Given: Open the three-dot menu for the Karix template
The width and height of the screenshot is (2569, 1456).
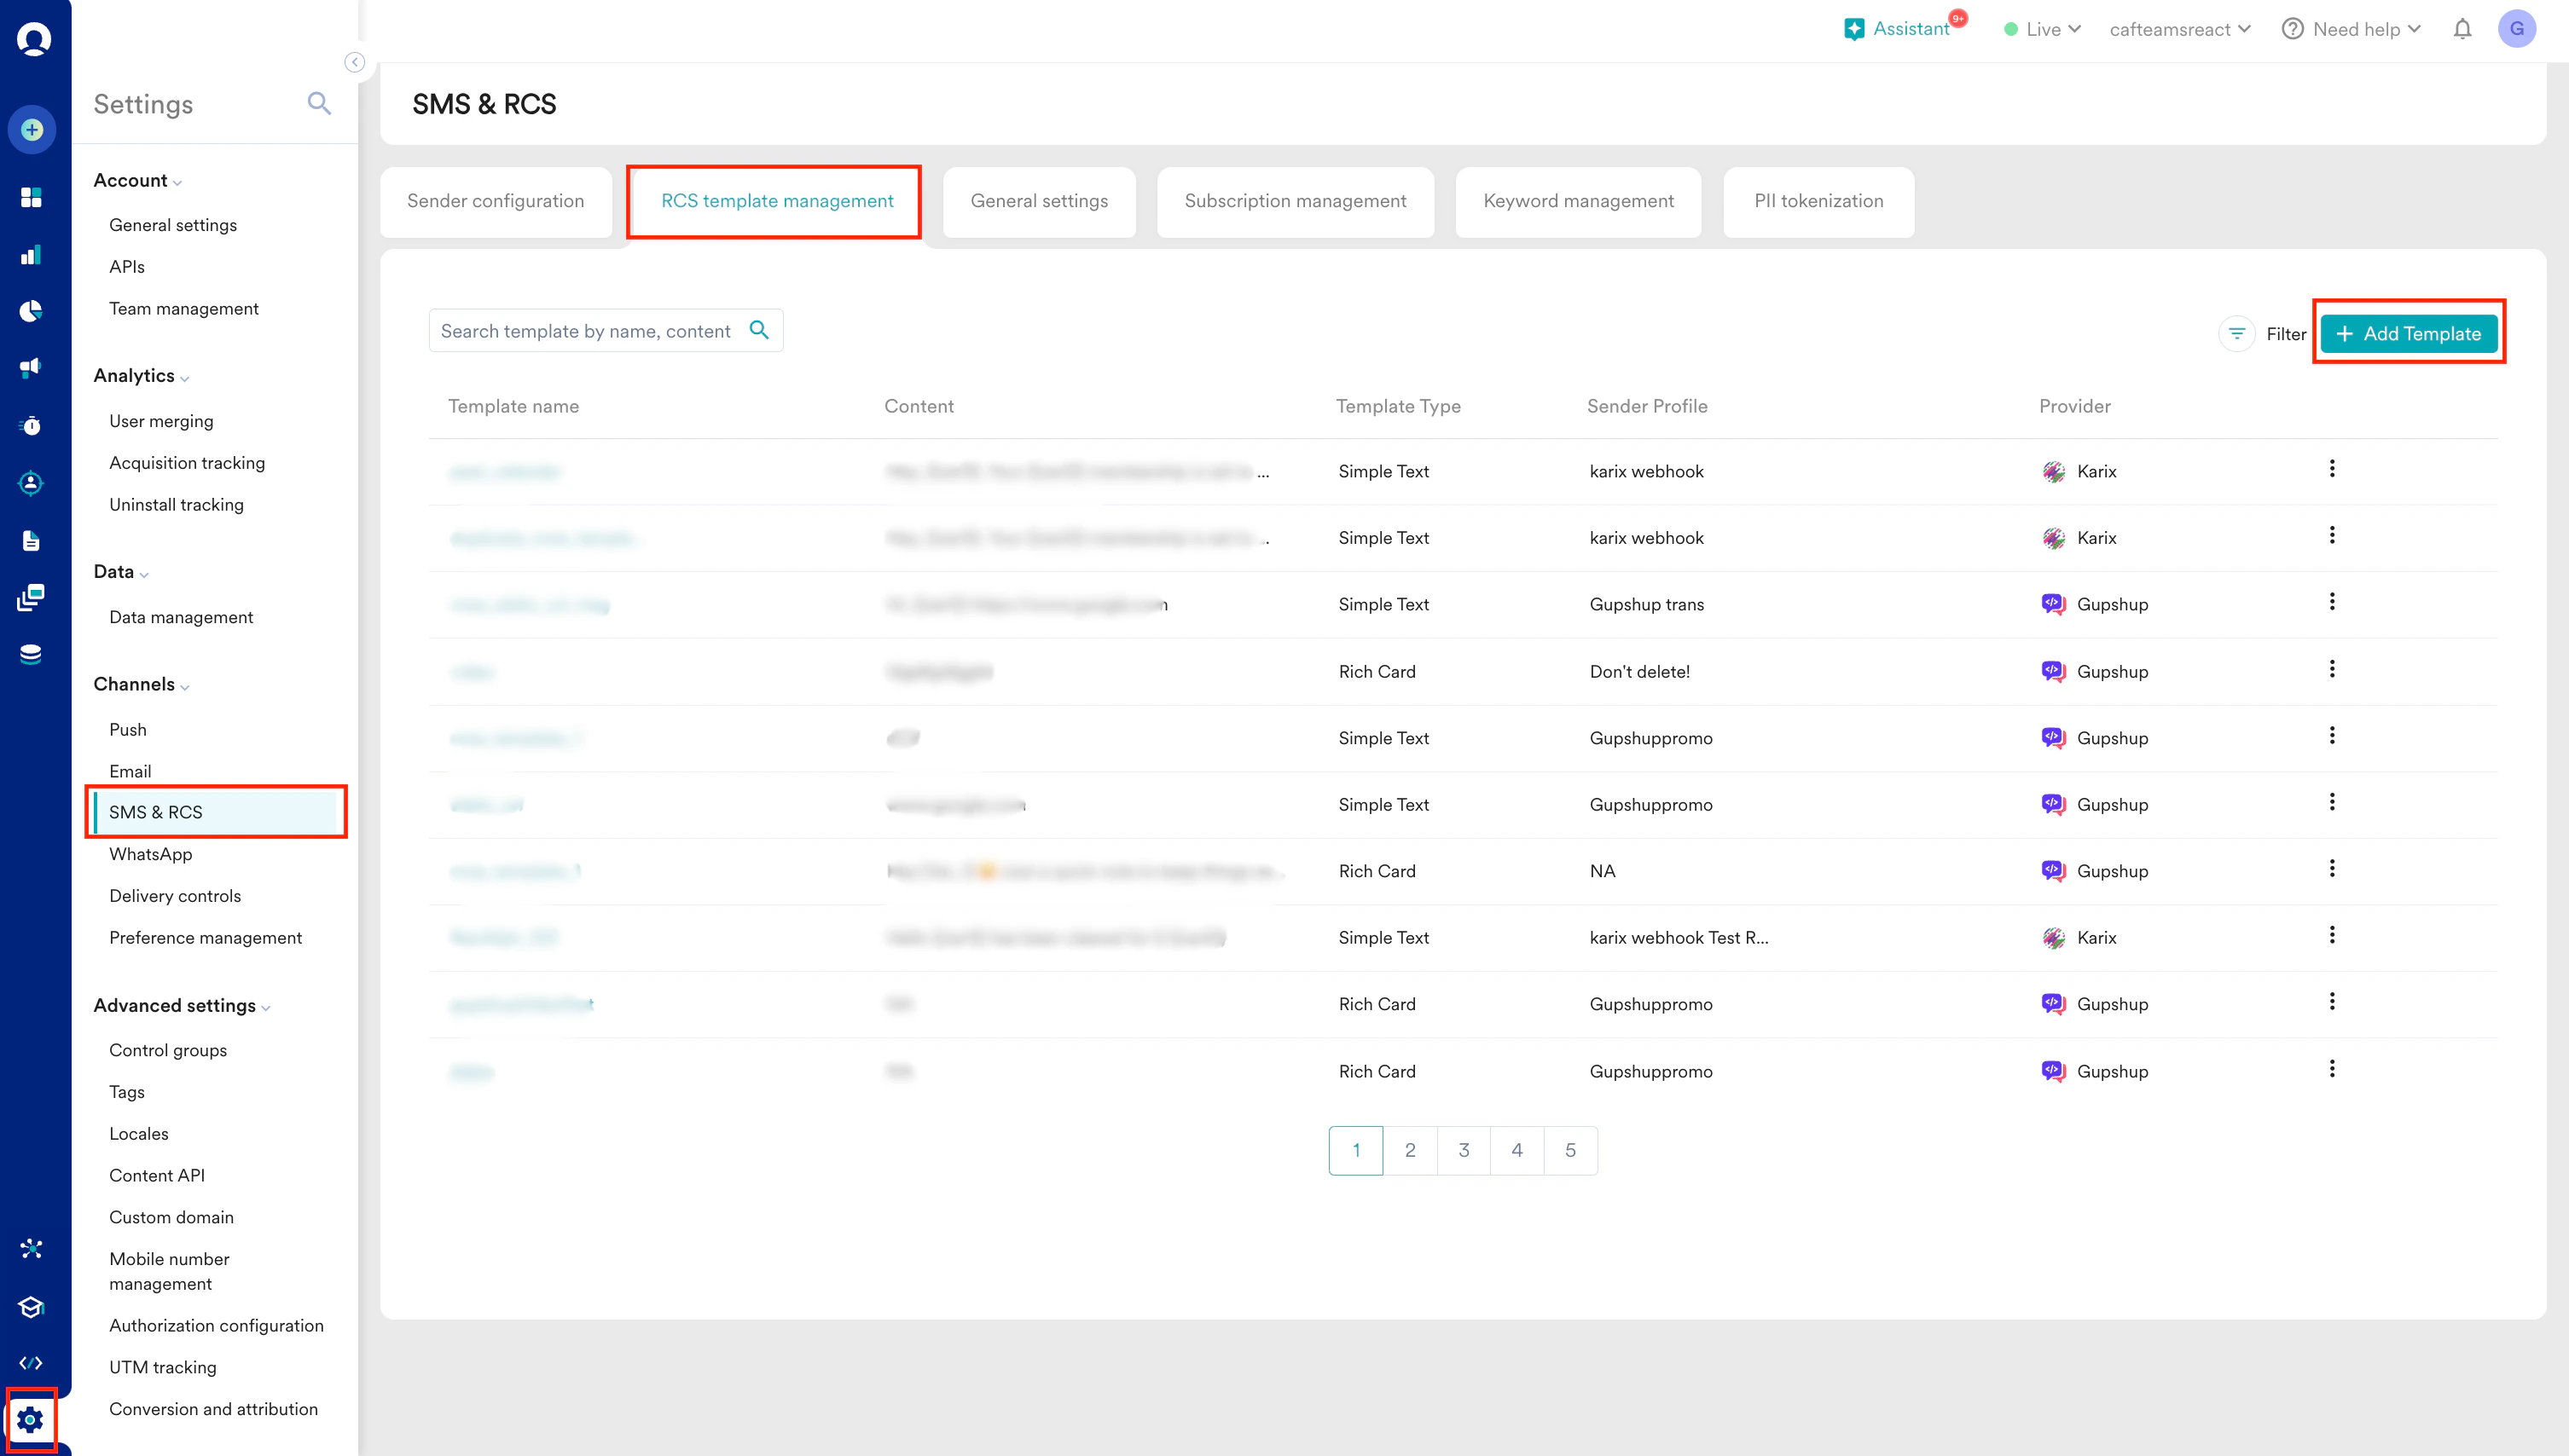Looking at the screenshot, I should click(x=2334, y=468).
